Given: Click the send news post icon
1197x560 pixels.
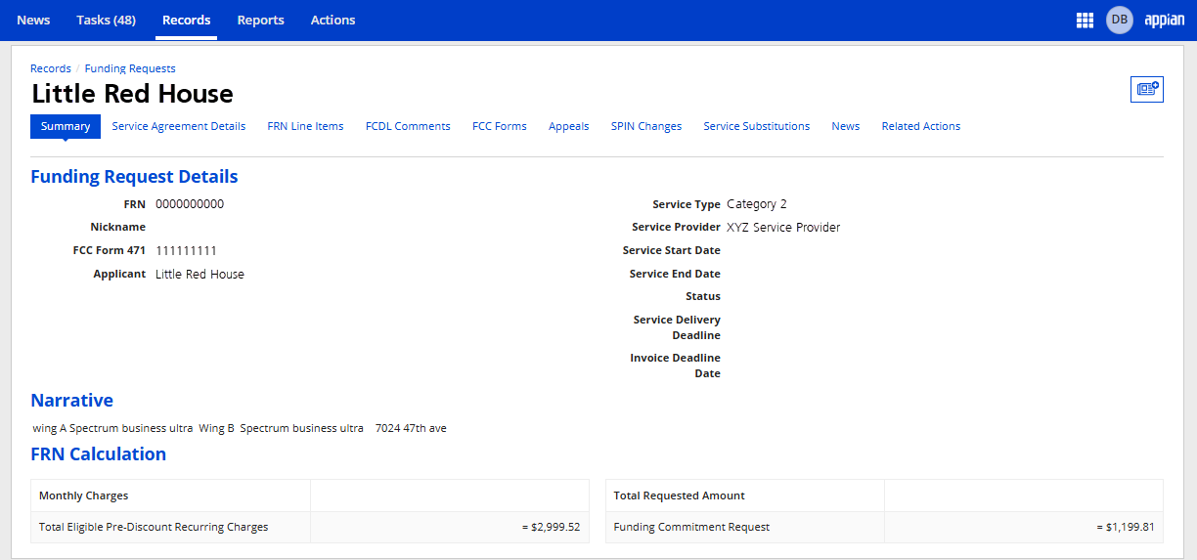Looking at the screenshot, I should [1147, 89].
